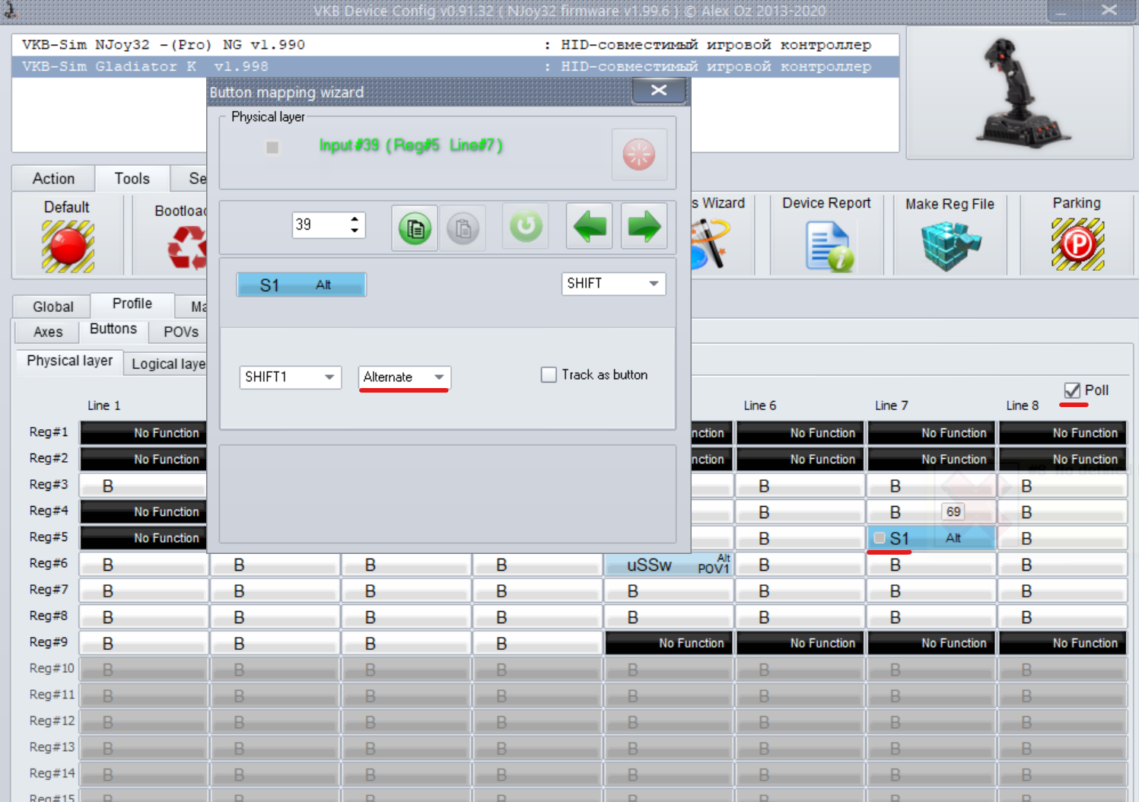Click the small square indicator beside Input #39

[x=272, y=147]
